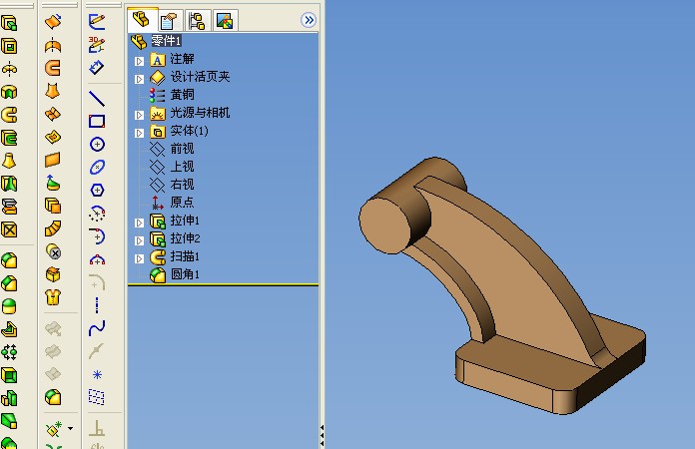Screen dimensions: 695x449
Task: Expand the 拉伸2 feature
Action: [139, 240]
